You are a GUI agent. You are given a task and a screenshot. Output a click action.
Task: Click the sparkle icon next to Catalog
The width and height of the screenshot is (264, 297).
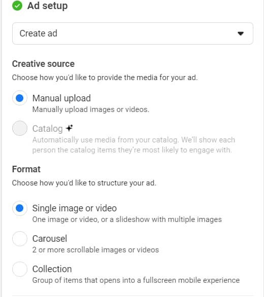[x=69, y=128]
